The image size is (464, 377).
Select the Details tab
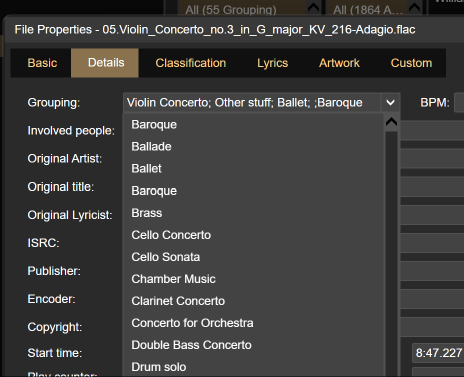click(106, 63)
